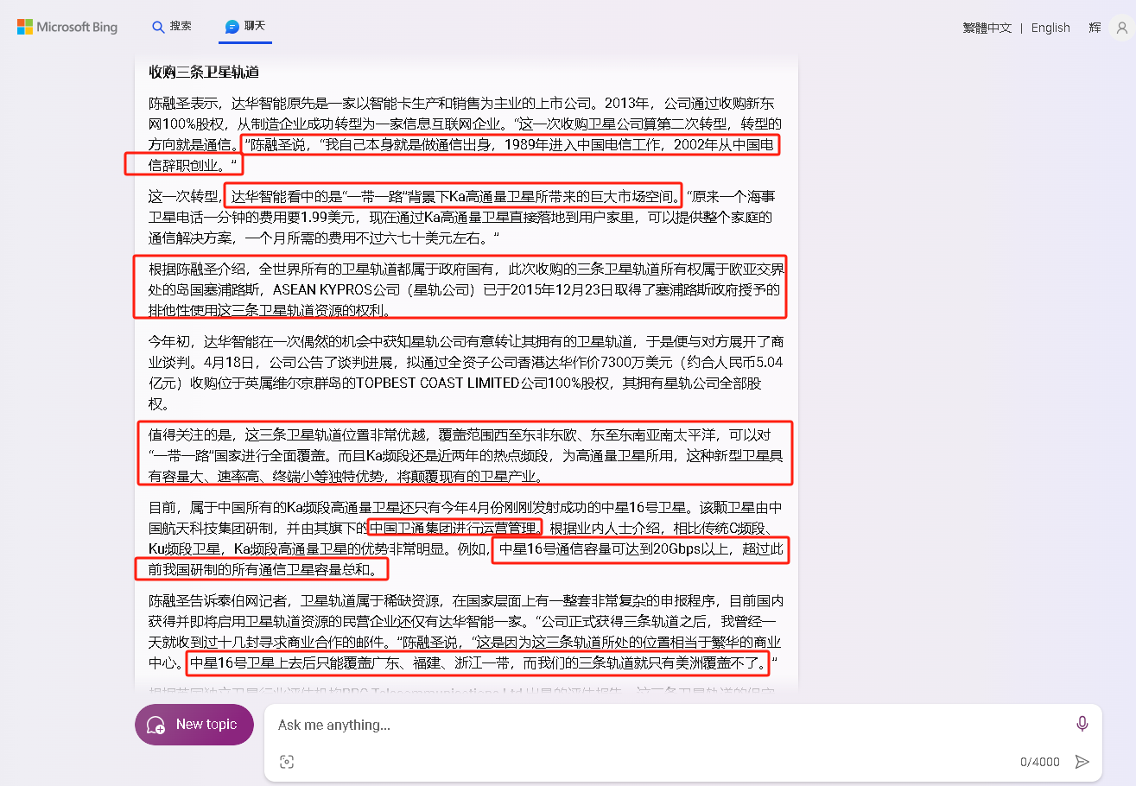
Task: Click the character counter 0/4000
Action: click(x=1039, y=762)
